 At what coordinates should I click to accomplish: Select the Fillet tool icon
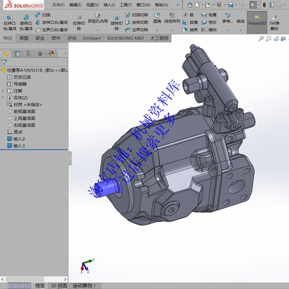[157, 16]
